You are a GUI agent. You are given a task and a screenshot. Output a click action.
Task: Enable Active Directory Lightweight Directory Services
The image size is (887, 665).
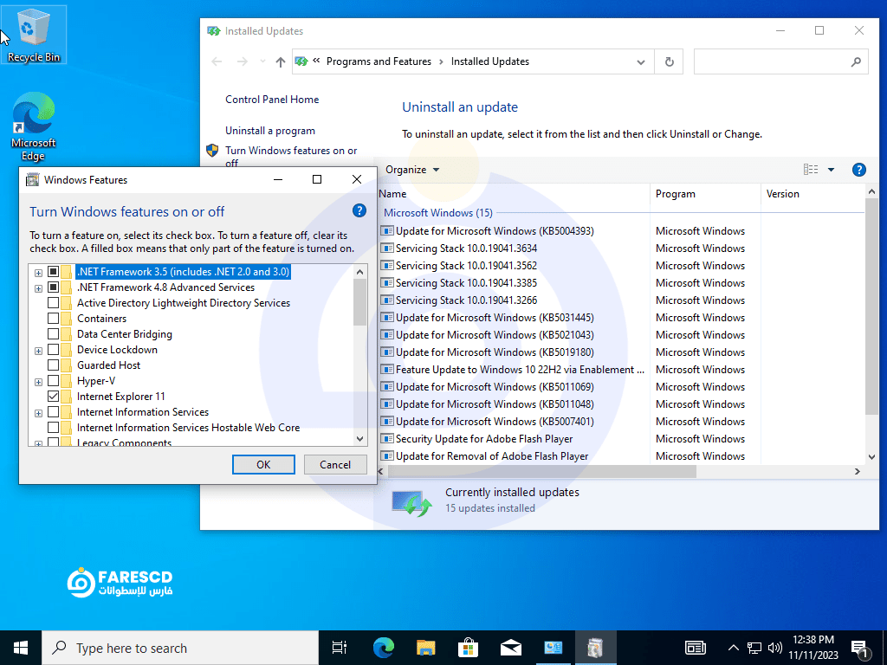tap(53, 302)
